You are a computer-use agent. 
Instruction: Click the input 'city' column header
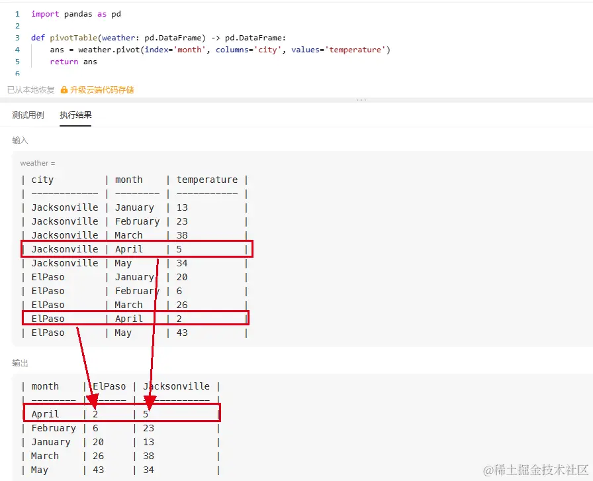point(42,180)
